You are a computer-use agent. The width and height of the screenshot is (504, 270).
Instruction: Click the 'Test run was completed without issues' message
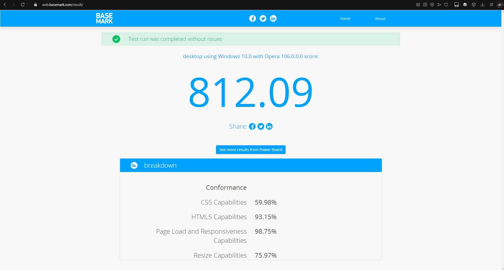point(175,39)
